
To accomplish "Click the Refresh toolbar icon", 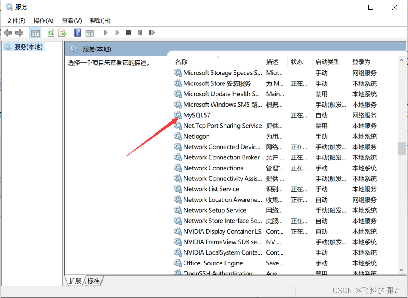I will point(51,33).
